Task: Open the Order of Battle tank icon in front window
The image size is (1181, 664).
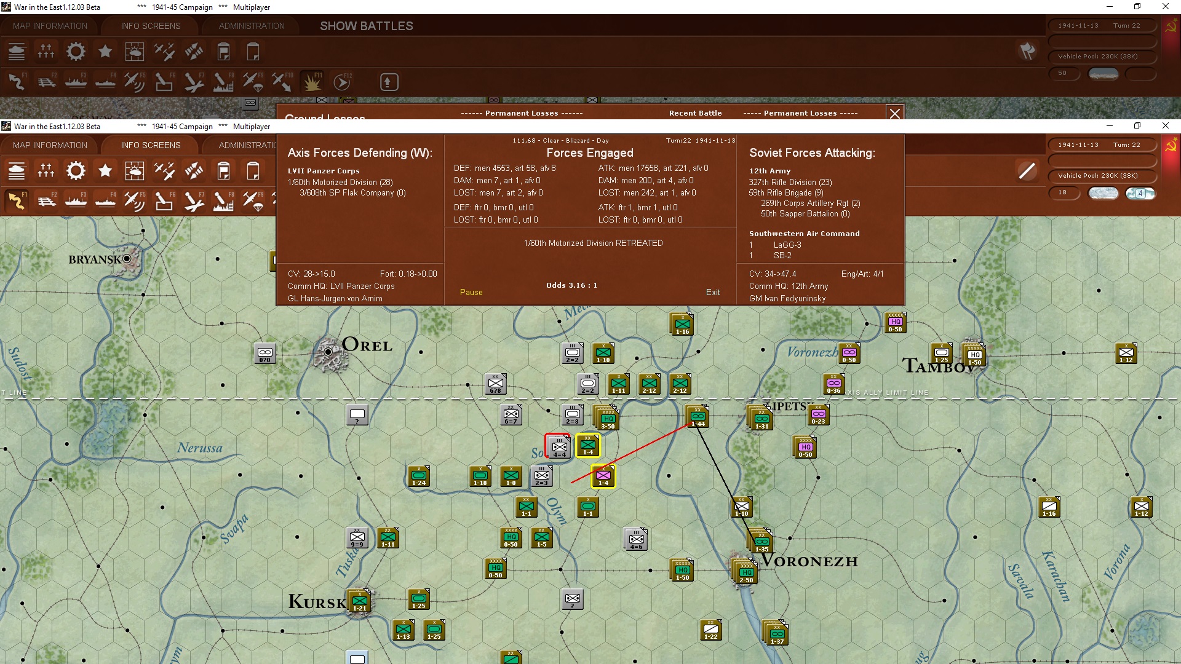Action: point(17,171)
